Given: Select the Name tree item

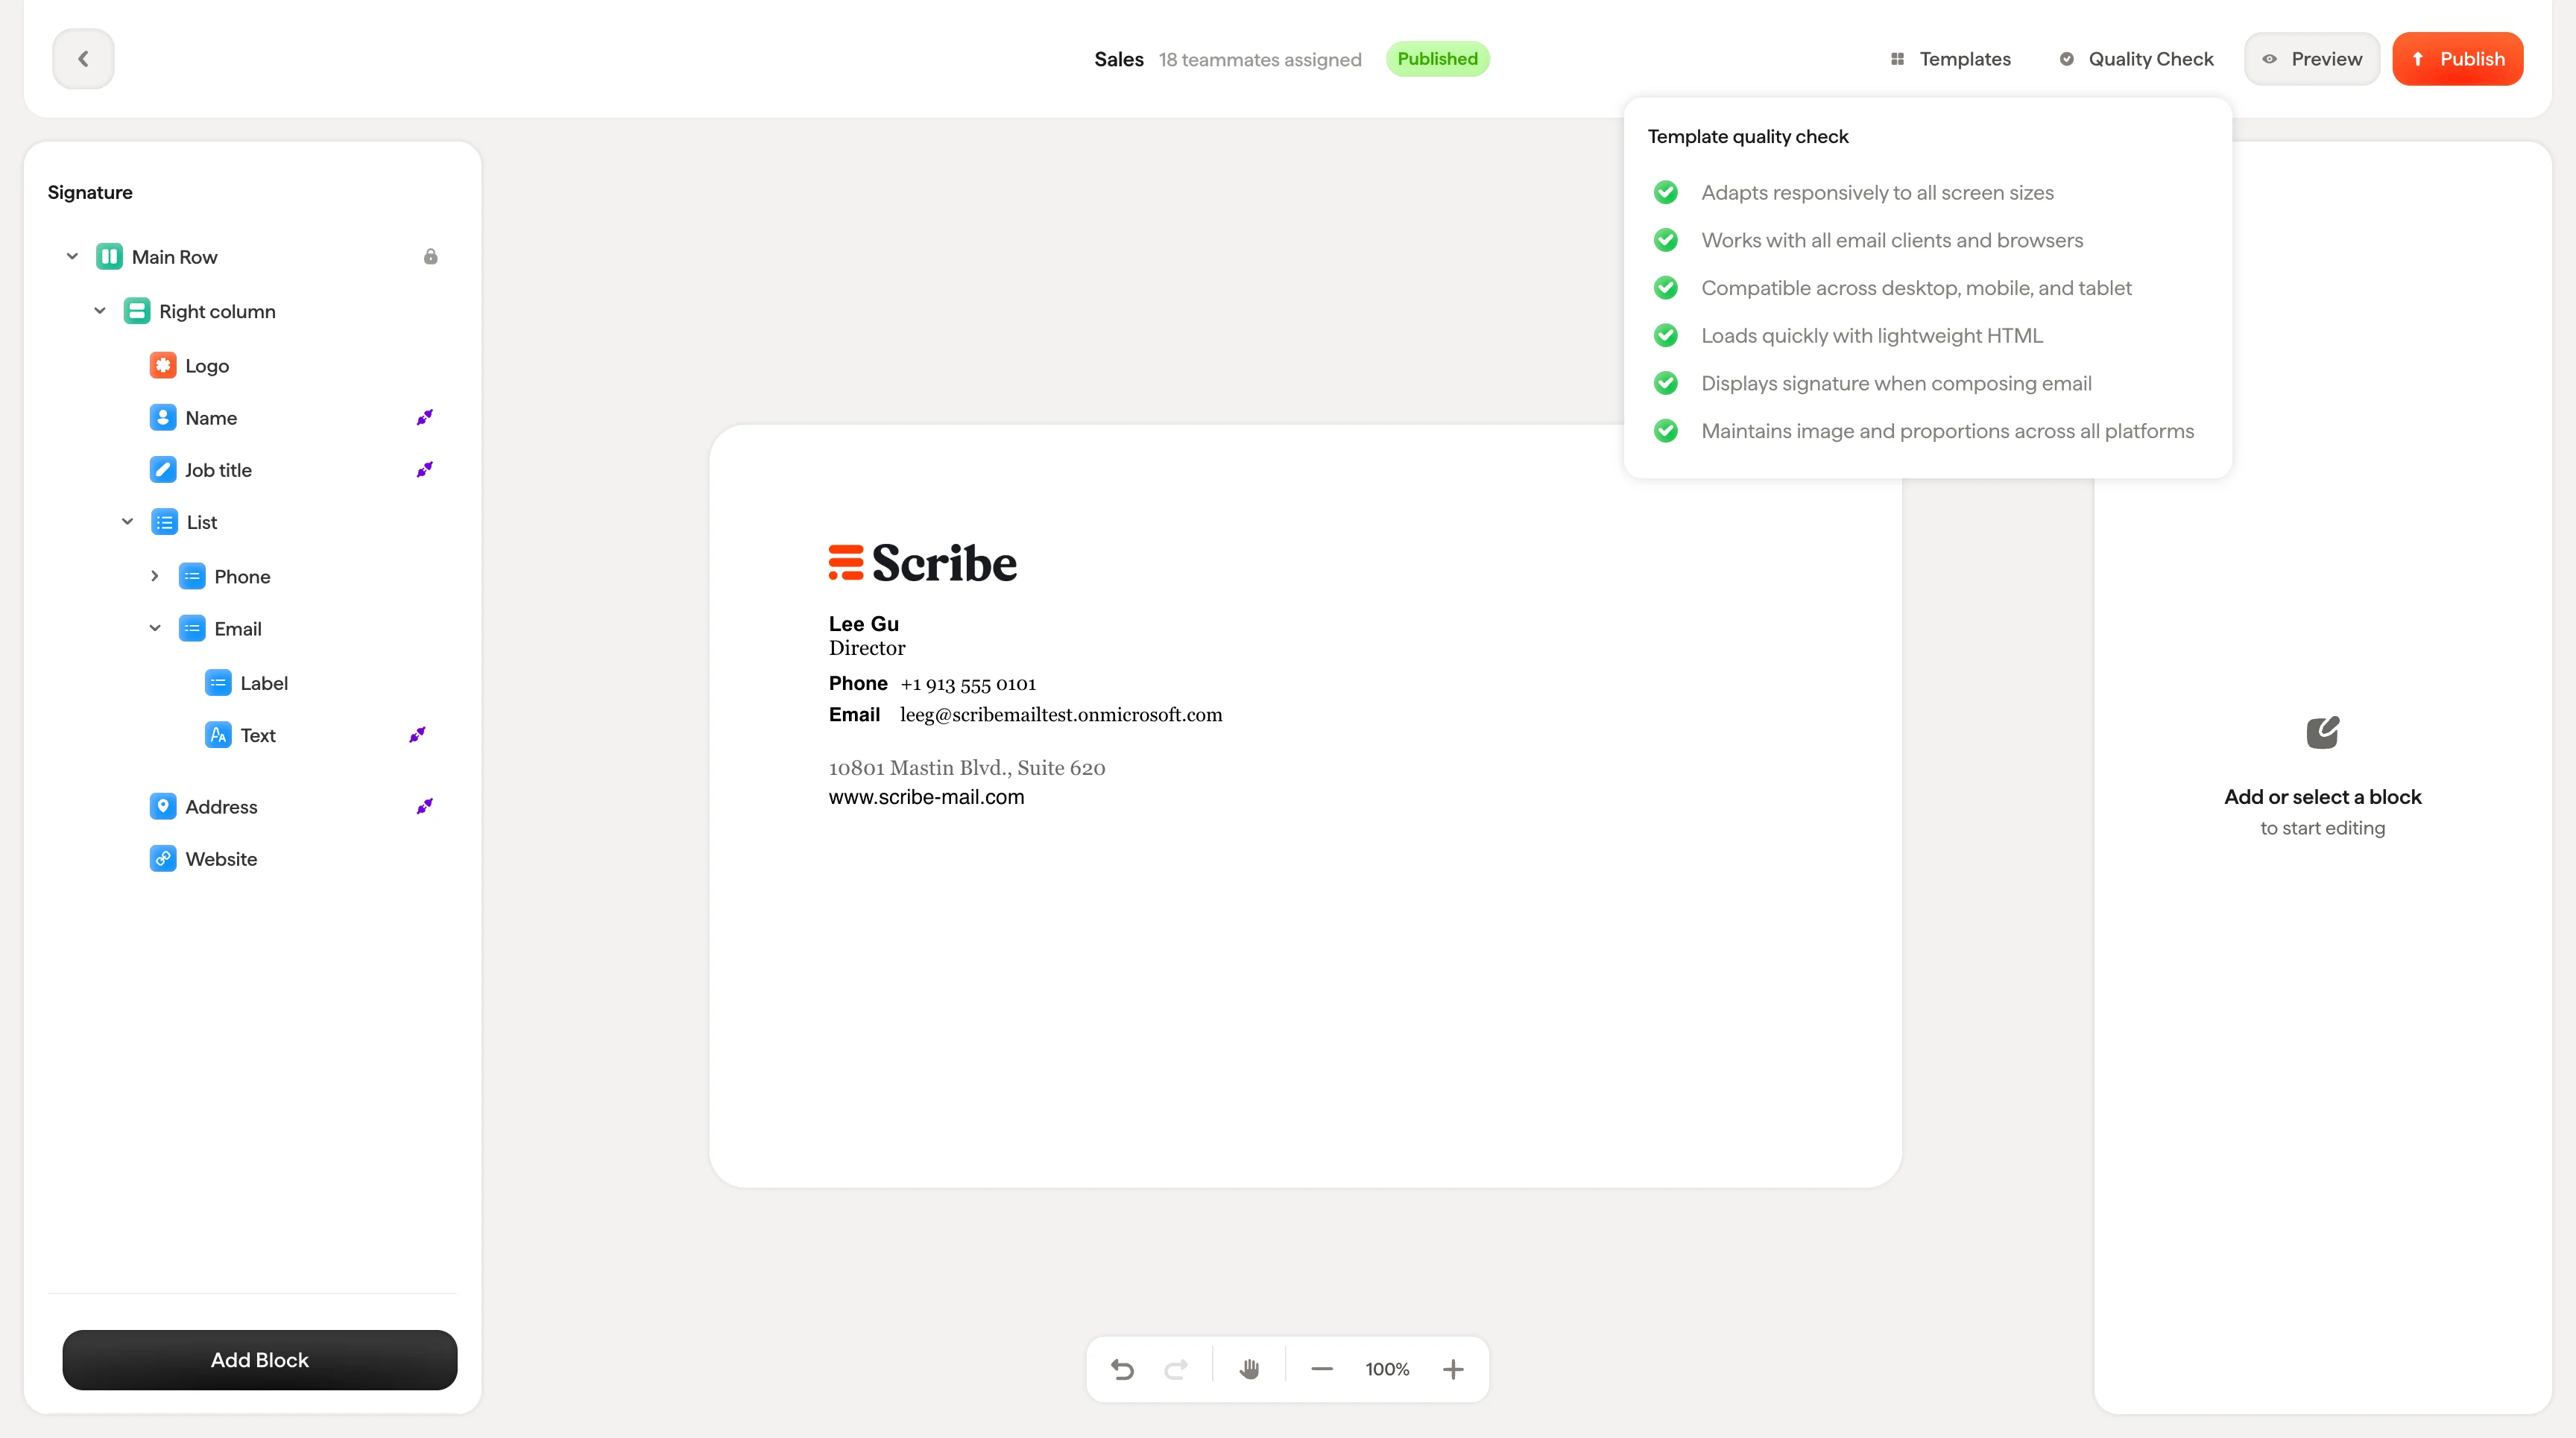Looking at the screenshot, I should coord(211,418).
